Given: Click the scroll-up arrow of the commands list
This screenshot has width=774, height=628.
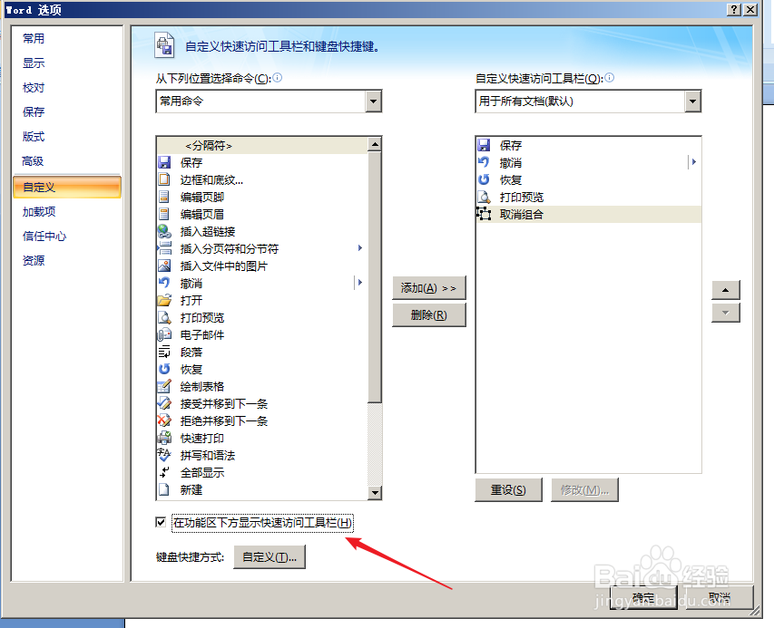Looking at the screenshot, I should [375, 144].
